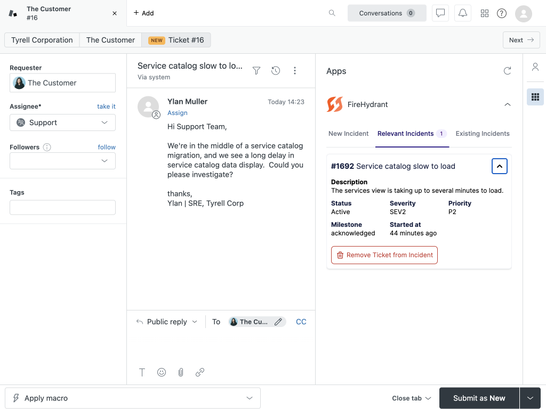
Task: Toggle text formatting options in the composer
Action: click(142, 372)
